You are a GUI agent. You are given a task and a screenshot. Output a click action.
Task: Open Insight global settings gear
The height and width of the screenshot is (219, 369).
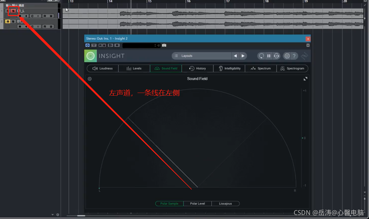point(287,56)
